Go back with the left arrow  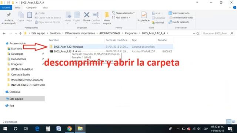pos(4,33)
